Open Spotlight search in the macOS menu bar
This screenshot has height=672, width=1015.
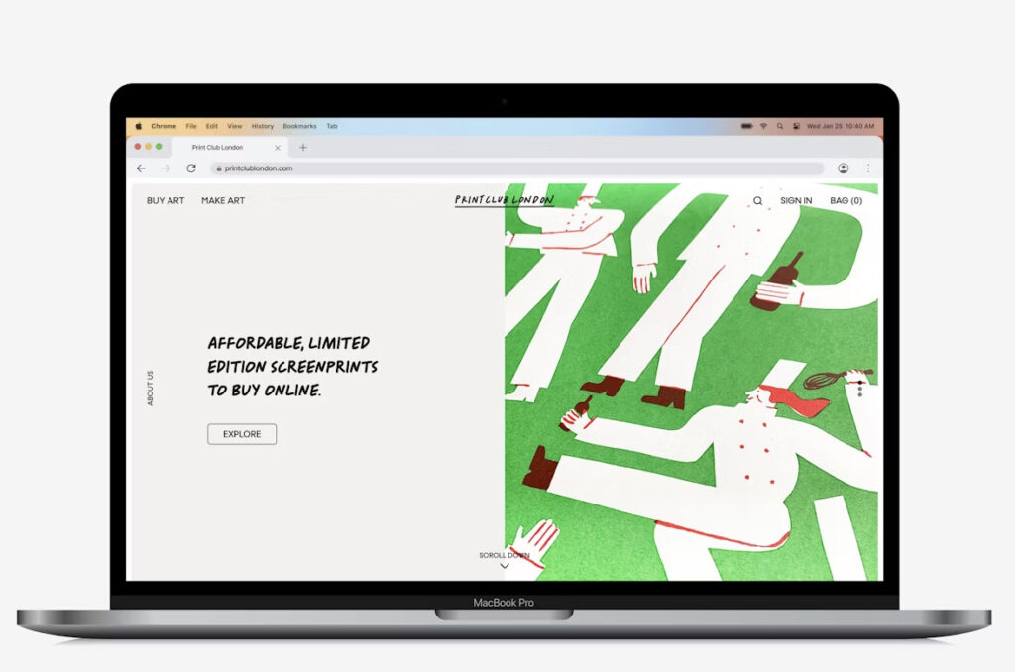(780, 126)
